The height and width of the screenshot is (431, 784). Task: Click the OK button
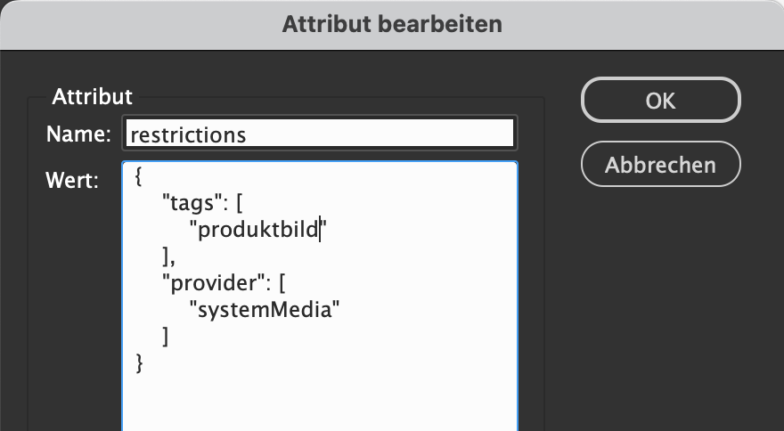660,100
